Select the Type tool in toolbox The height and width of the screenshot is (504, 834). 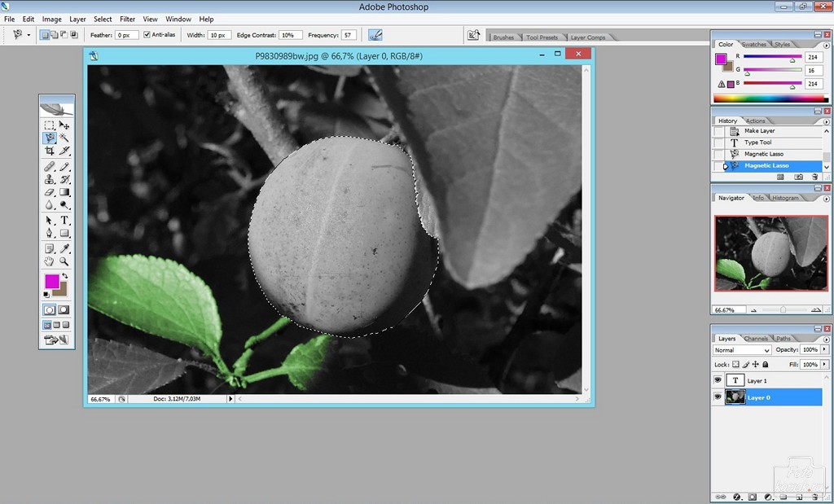(64, 220)
